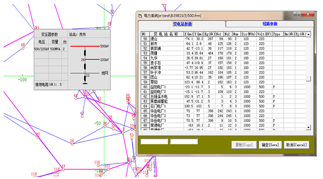The image size is (323, 179).
Task: Click the table scrollbar up arrow
Action: [x=308, y=34]
